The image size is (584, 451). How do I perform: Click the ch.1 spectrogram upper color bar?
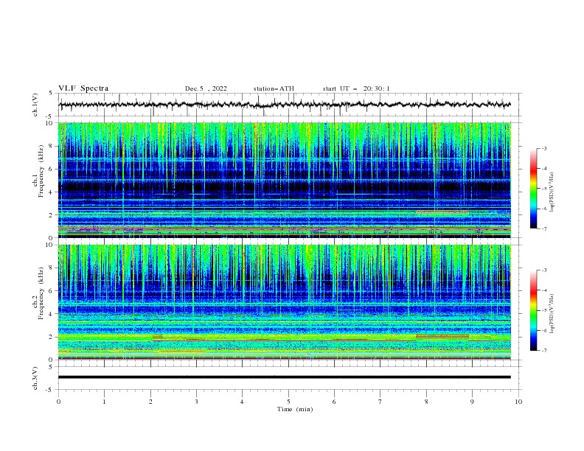[x=534, y=189]
